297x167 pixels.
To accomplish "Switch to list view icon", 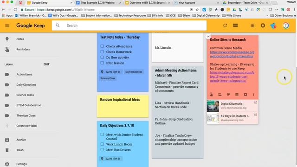I will pos(235,26).
